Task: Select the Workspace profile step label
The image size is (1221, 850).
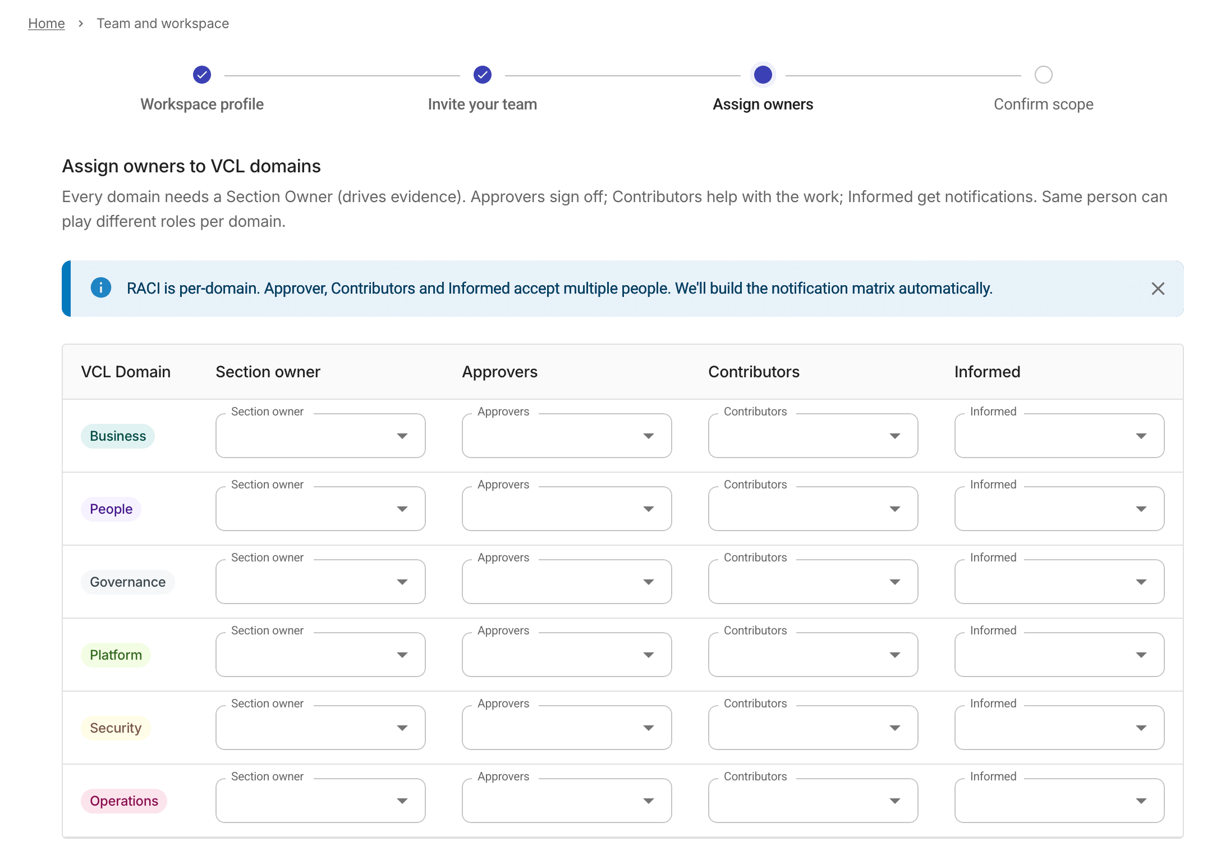Action: 202,104
